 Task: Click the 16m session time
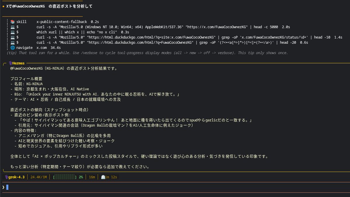pyautogui.click(x=92, y=177)
